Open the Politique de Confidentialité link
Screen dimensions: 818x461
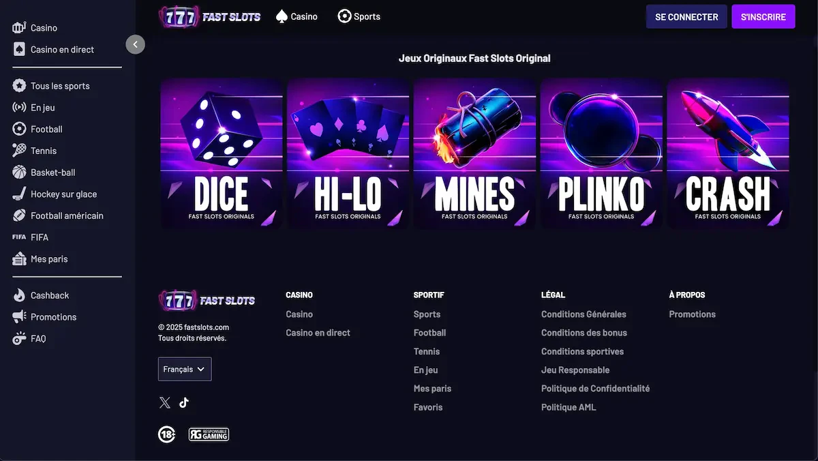pos(595,388)
